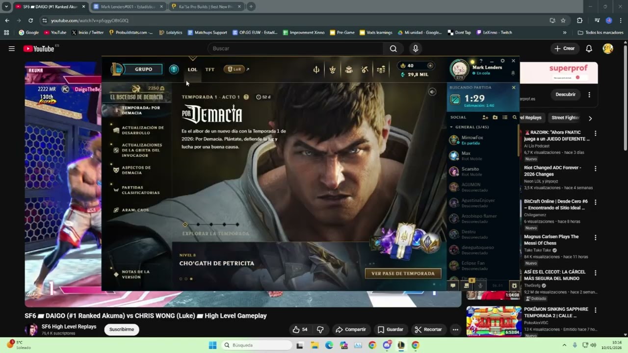
Task: Open options for Riot Changed ADC Forever video
Action: [x=596, y=169]
